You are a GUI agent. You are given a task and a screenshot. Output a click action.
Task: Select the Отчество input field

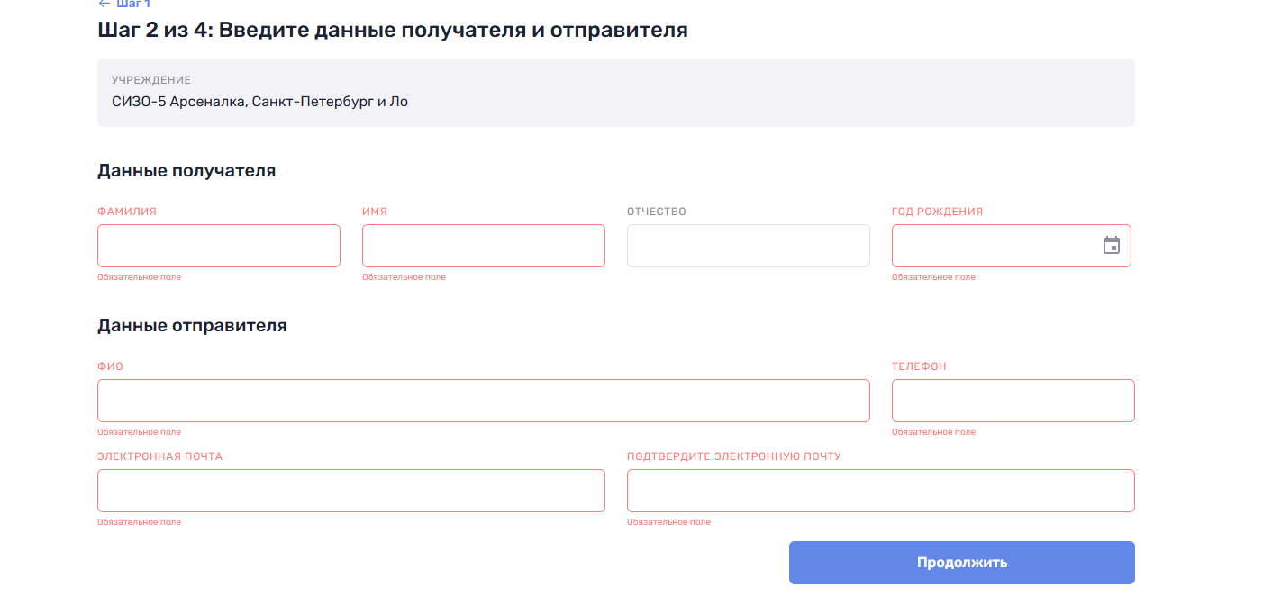[749, 246]
